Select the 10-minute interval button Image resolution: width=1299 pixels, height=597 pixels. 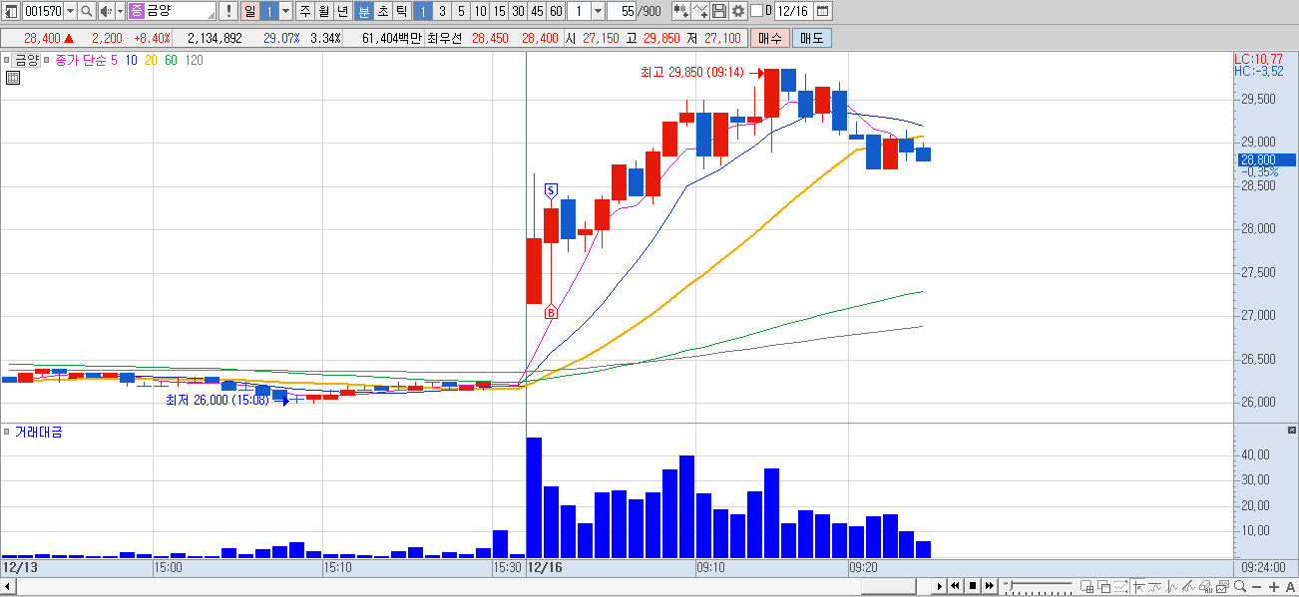(x=480, y=12)
